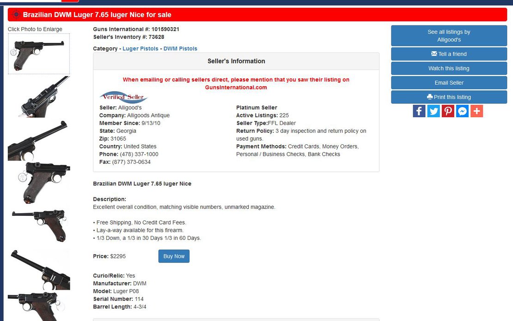The width and height of the screenshot is (513, 321).
Task: Enlarge fourth thumbnail with grip and tag
Action: [x=39, y=183]
